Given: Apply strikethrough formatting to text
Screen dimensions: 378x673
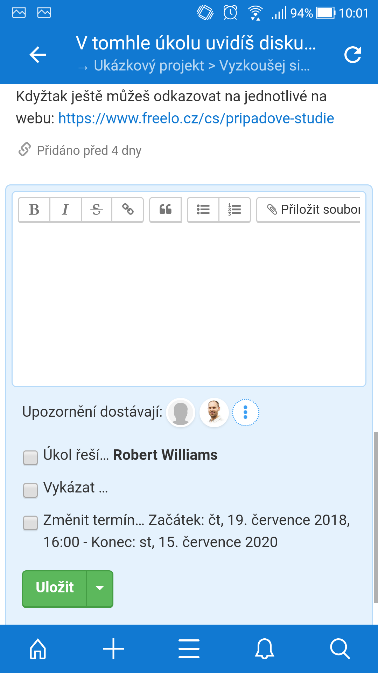Looking at the screenshot, I should click(x=97, y=210).
